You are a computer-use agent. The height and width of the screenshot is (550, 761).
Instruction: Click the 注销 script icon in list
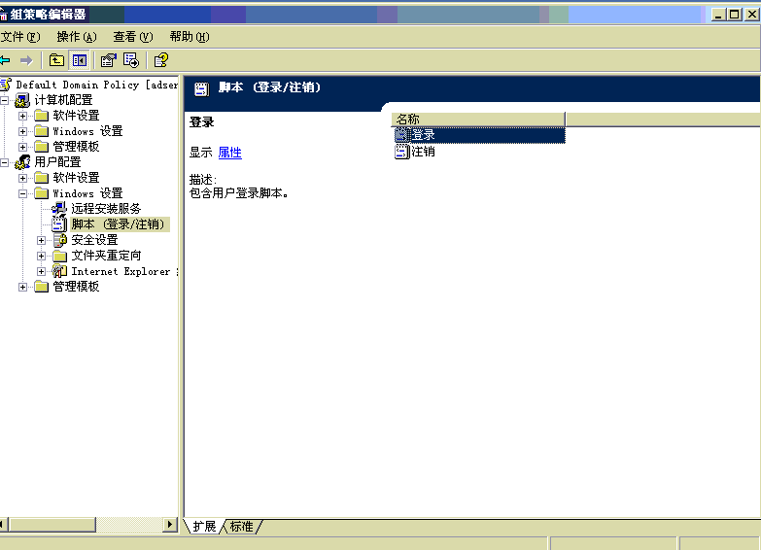[x=401, y=152]
